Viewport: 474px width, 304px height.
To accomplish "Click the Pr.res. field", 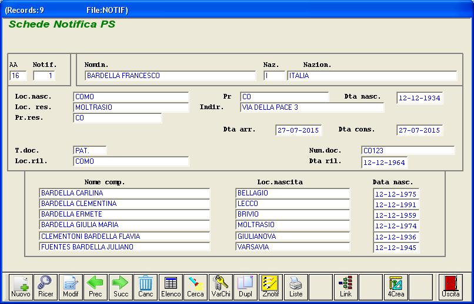I will tap(118, 118).
